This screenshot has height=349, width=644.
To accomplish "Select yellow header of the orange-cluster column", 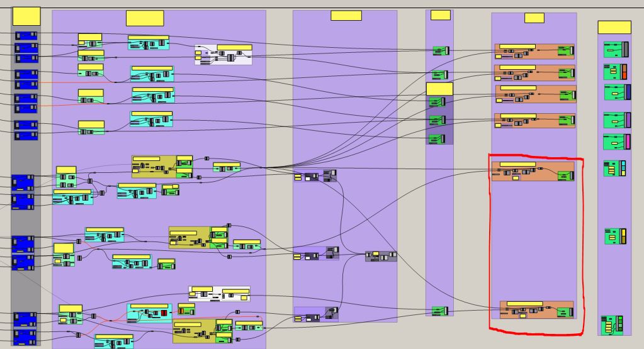I will (534, 18).
